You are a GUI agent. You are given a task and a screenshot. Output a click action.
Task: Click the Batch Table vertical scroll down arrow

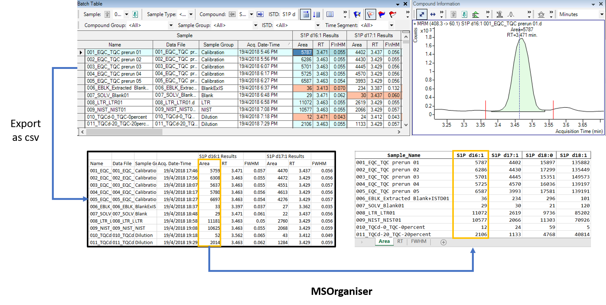[x=406, y=125]
